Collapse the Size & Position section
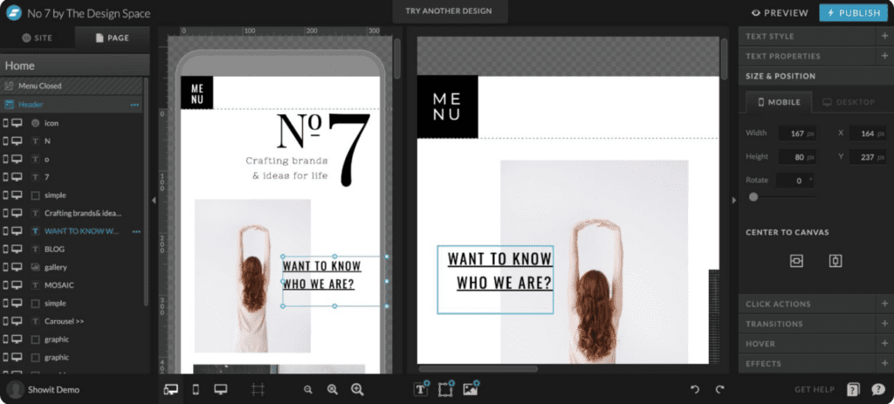 pos(816,76)
